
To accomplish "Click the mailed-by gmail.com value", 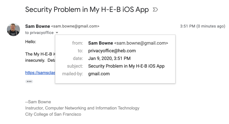I will point(99,74).
